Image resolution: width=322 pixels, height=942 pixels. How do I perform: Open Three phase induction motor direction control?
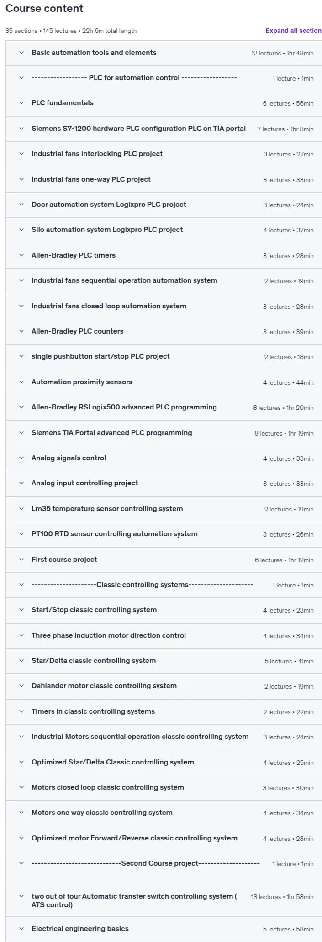(x=164, y=635)
